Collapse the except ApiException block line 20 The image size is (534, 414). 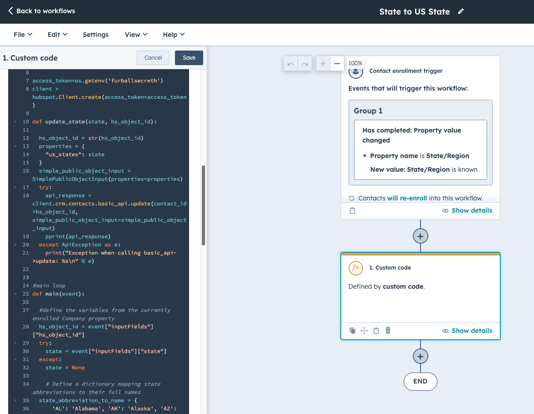click(x=15, y=245)
